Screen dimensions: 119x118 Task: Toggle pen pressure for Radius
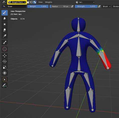click(72, 7)
